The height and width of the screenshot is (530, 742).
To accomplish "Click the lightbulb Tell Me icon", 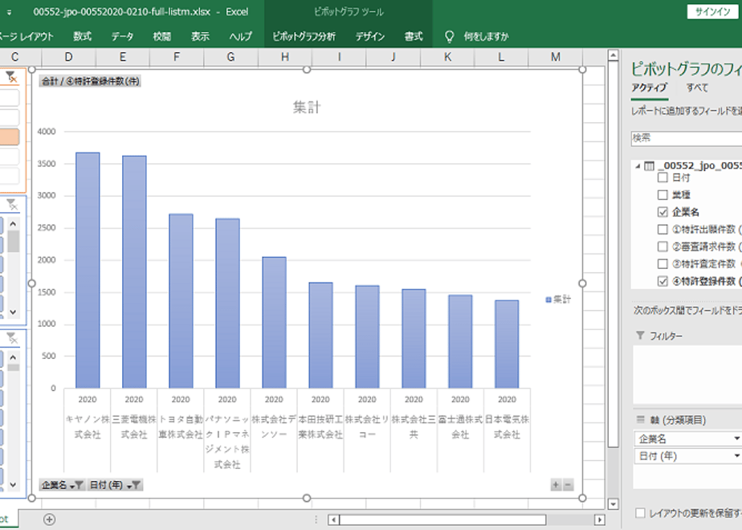I will (x=450, y=36).
